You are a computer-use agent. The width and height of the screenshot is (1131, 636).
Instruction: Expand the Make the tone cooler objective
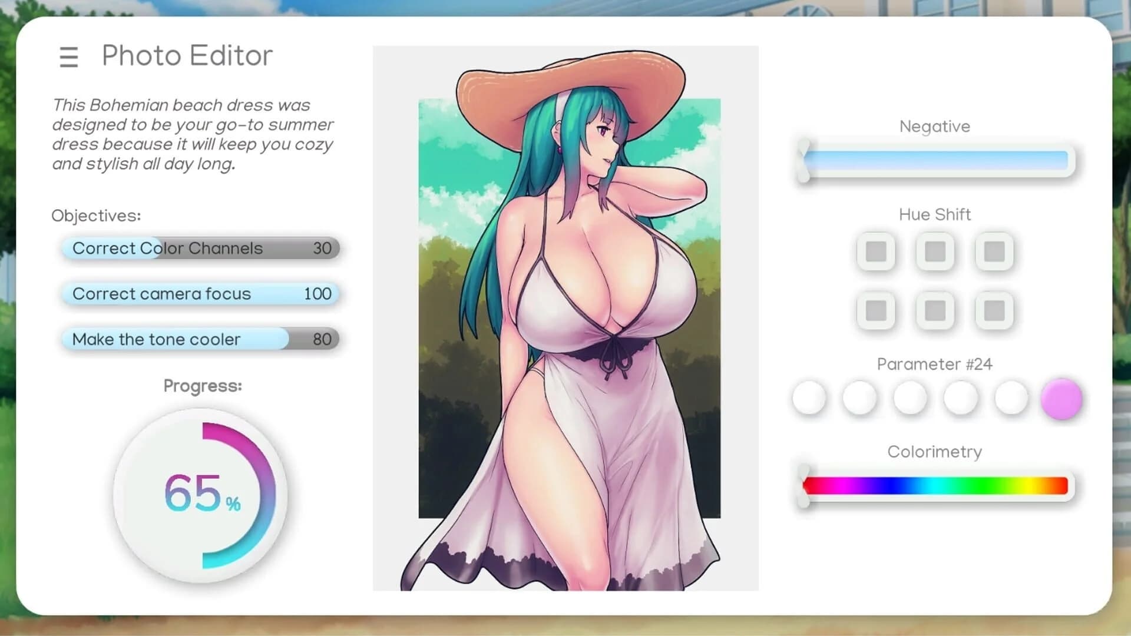(199, 339)
